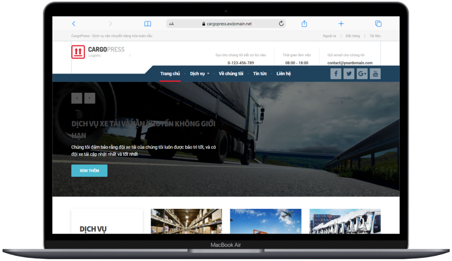Click the CargoPress red arrows logo

[78, 52]
